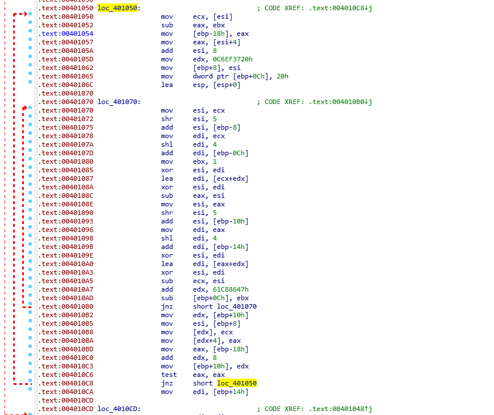
Task: Click the [ebp-8] operand
Action: pyautogui.click(x=227, y=127)
